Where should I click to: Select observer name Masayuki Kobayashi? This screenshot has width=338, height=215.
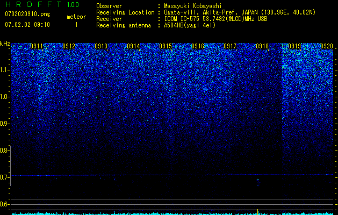click(193, 6)
